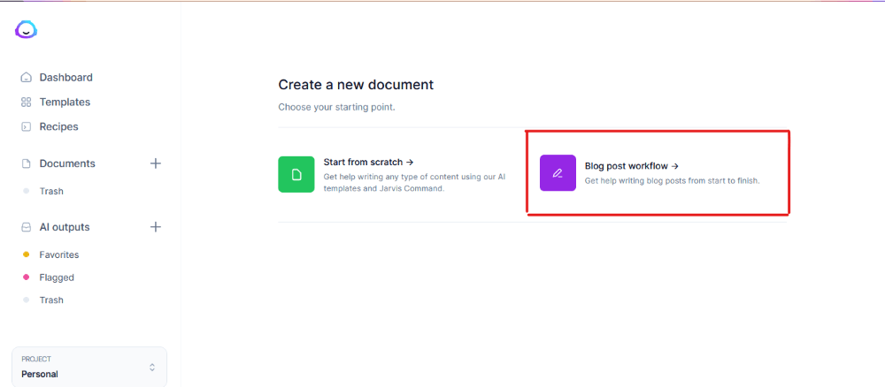Click the Templates grid icon

(x=26, y=102)
